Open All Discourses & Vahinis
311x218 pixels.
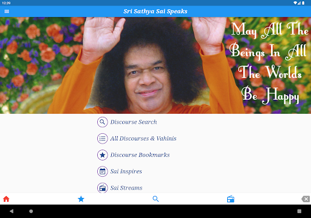coord(143,139)
